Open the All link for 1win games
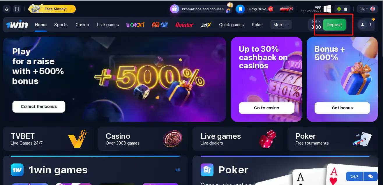Screen dimensions: 383x185 [178, 170]
